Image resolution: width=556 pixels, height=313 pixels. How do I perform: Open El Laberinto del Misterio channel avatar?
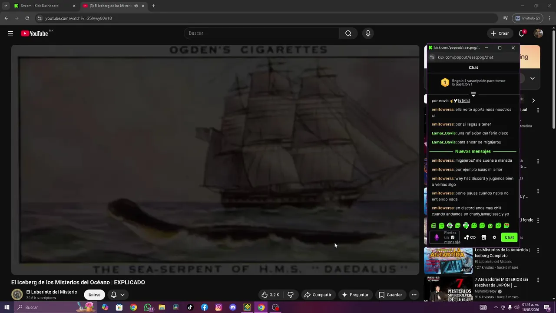coord(17,295)
